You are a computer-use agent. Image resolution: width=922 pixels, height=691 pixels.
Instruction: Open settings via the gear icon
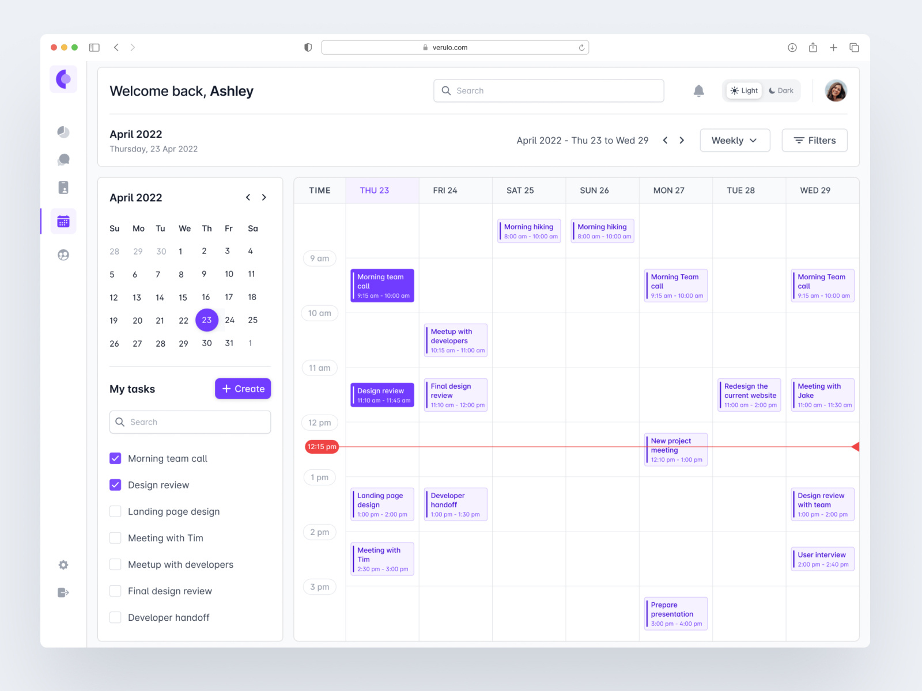(x=63, y=565)
